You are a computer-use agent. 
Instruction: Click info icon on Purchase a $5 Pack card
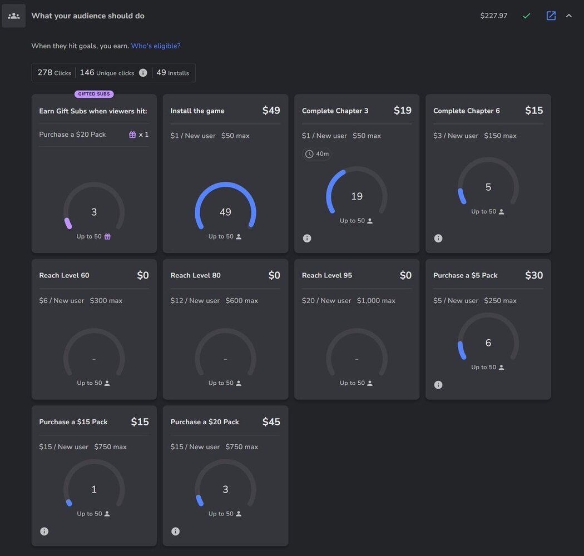pyautogui.click(x=438, y=385)
